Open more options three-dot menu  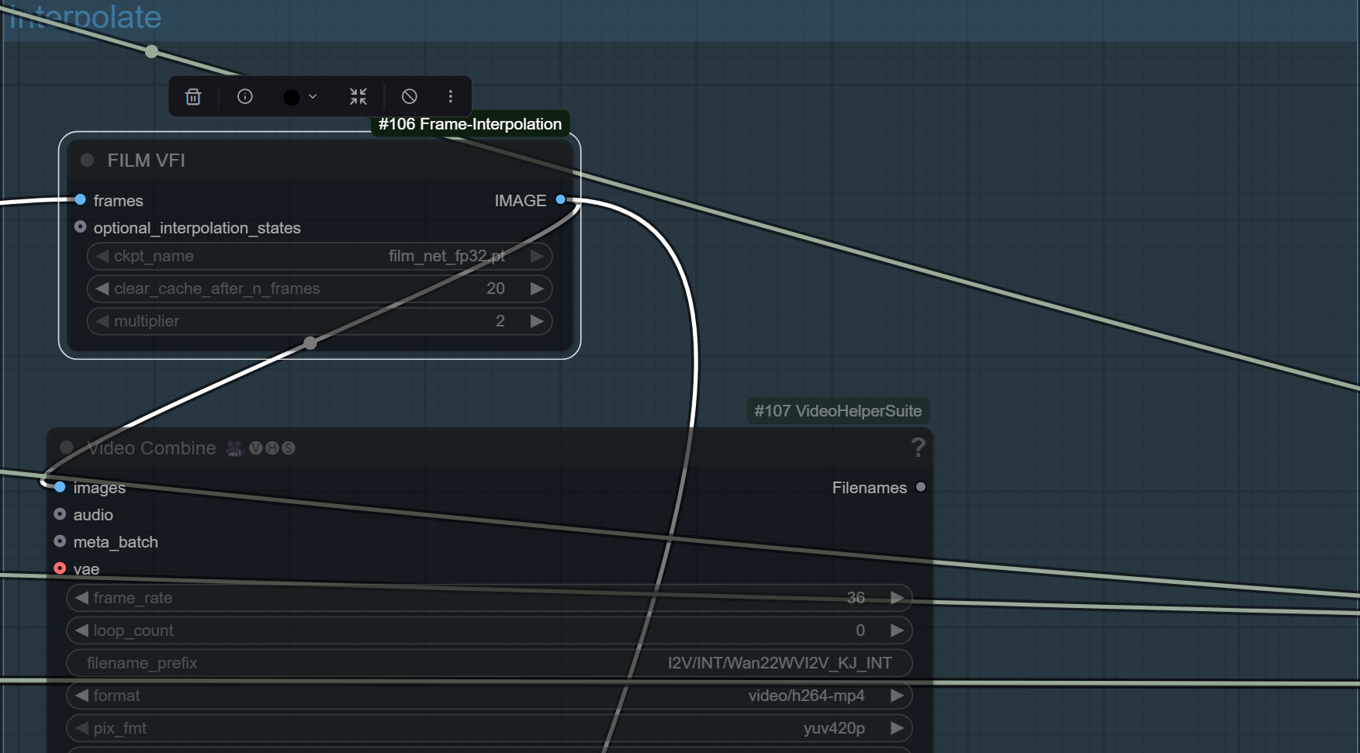pyautogui.click(x=451, y=96)
